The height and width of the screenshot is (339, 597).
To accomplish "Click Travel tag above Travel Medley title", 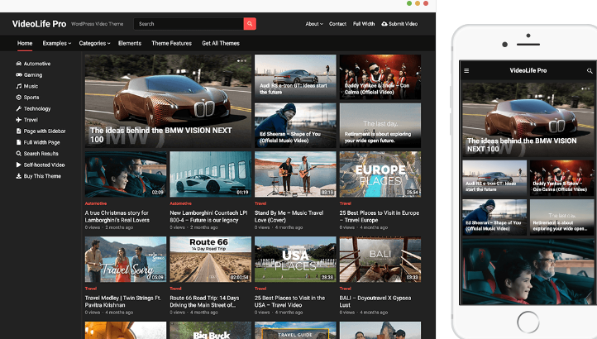I will [x=91, y=289].
